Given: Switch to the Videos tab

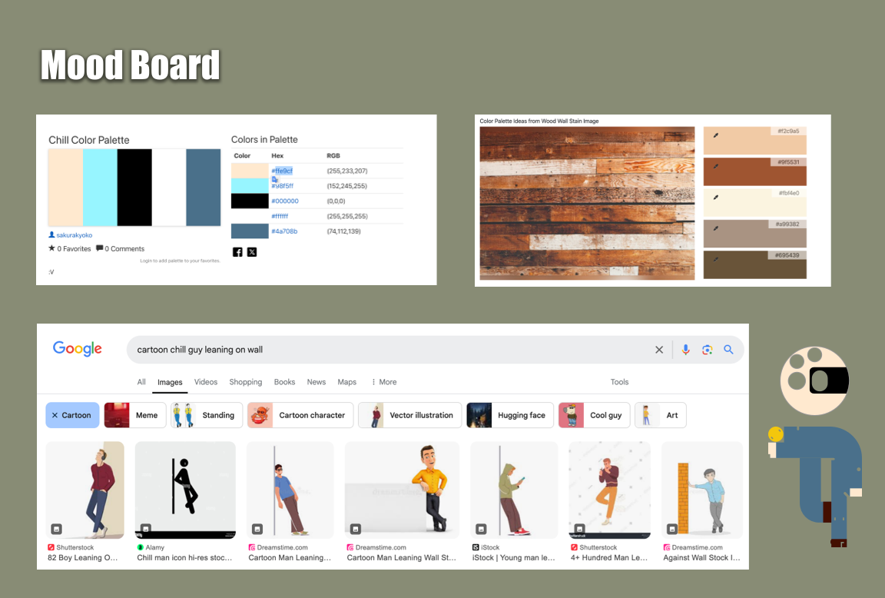Looking at the screenshot, I should (x=206, y=382).
